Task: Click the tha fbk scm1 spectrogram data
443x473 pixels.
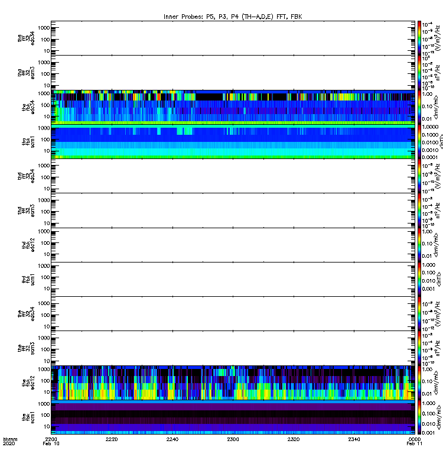Action: click(233, 141)
